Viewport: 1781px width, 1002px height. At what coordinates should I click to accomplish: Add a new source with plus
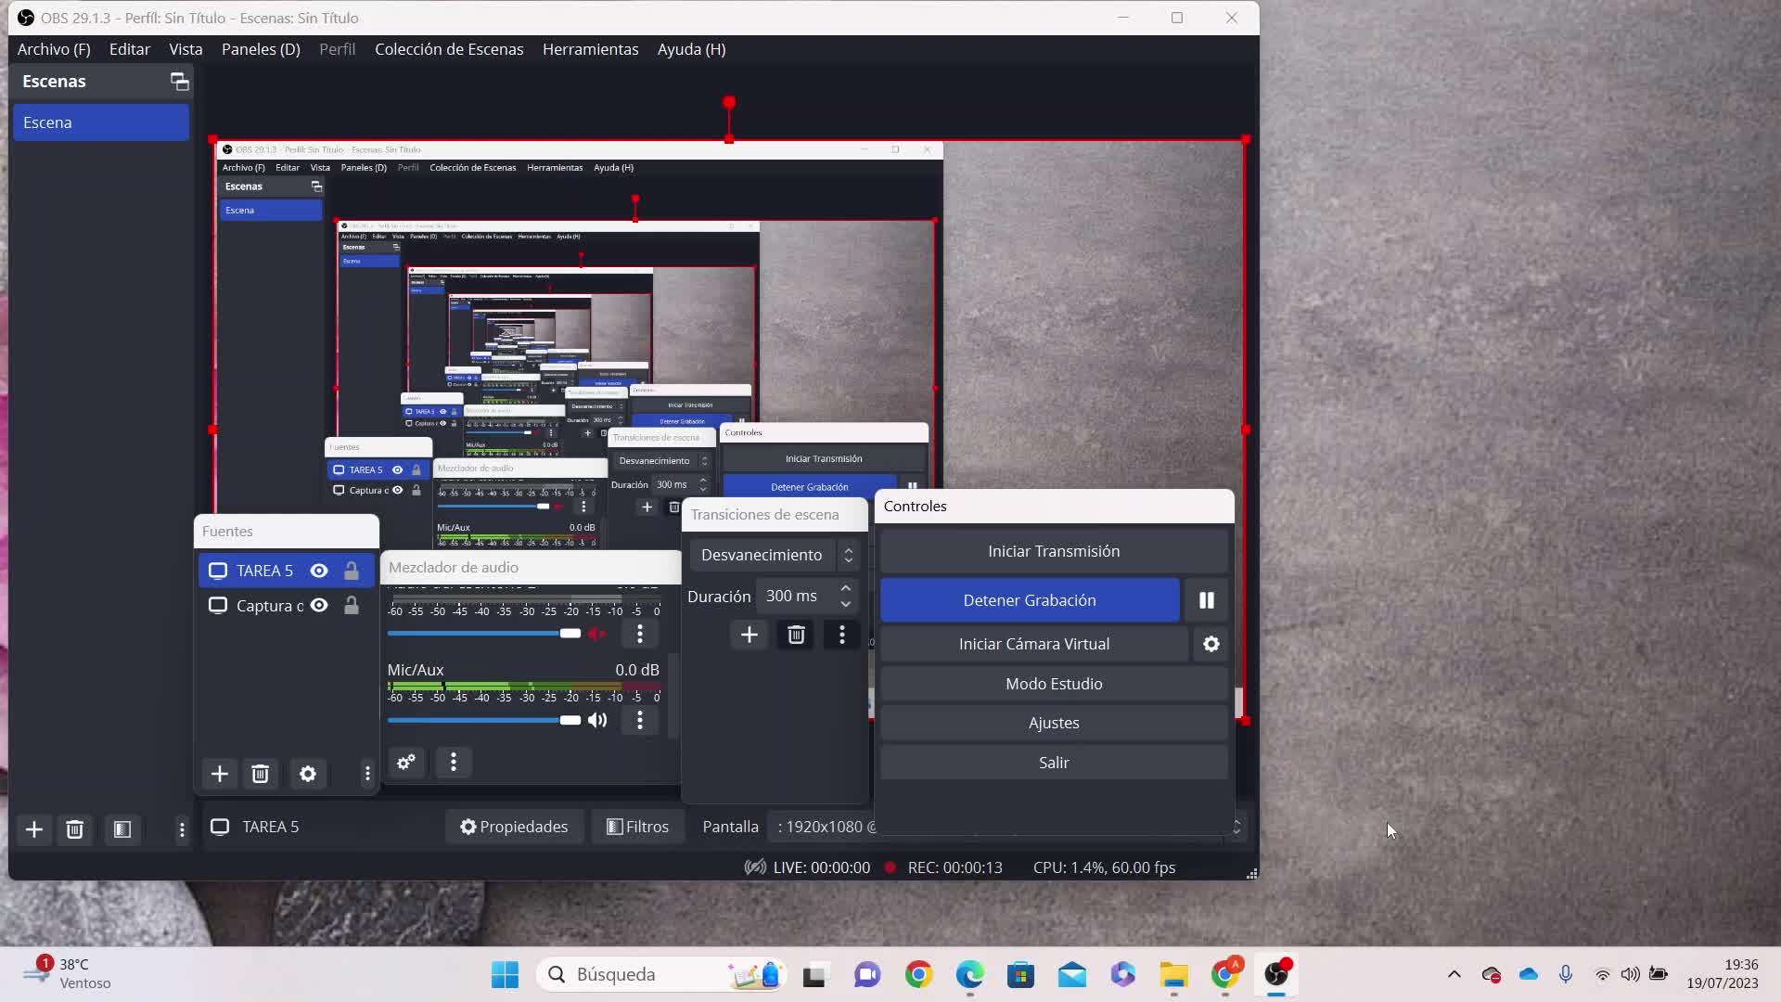click(220, 774)
